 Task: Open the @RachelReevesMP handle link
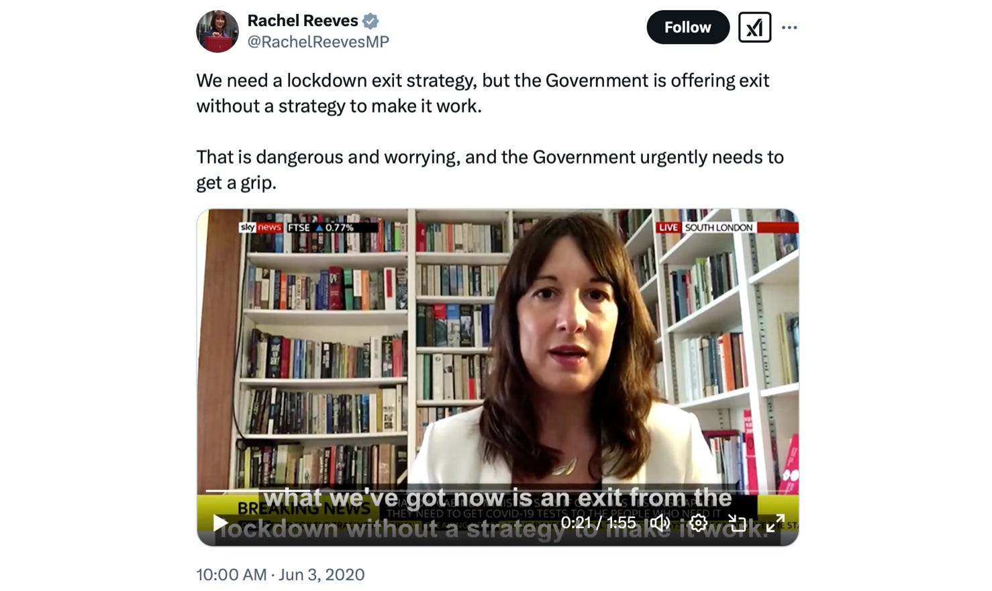[318, 42]
